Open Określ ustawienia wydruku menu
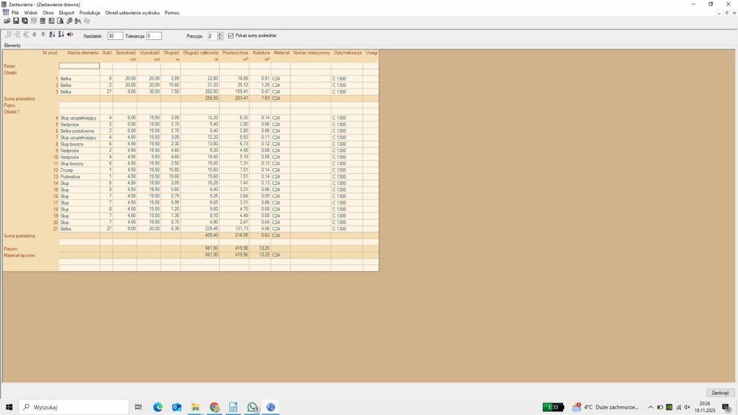 click(x=132, y=13)
